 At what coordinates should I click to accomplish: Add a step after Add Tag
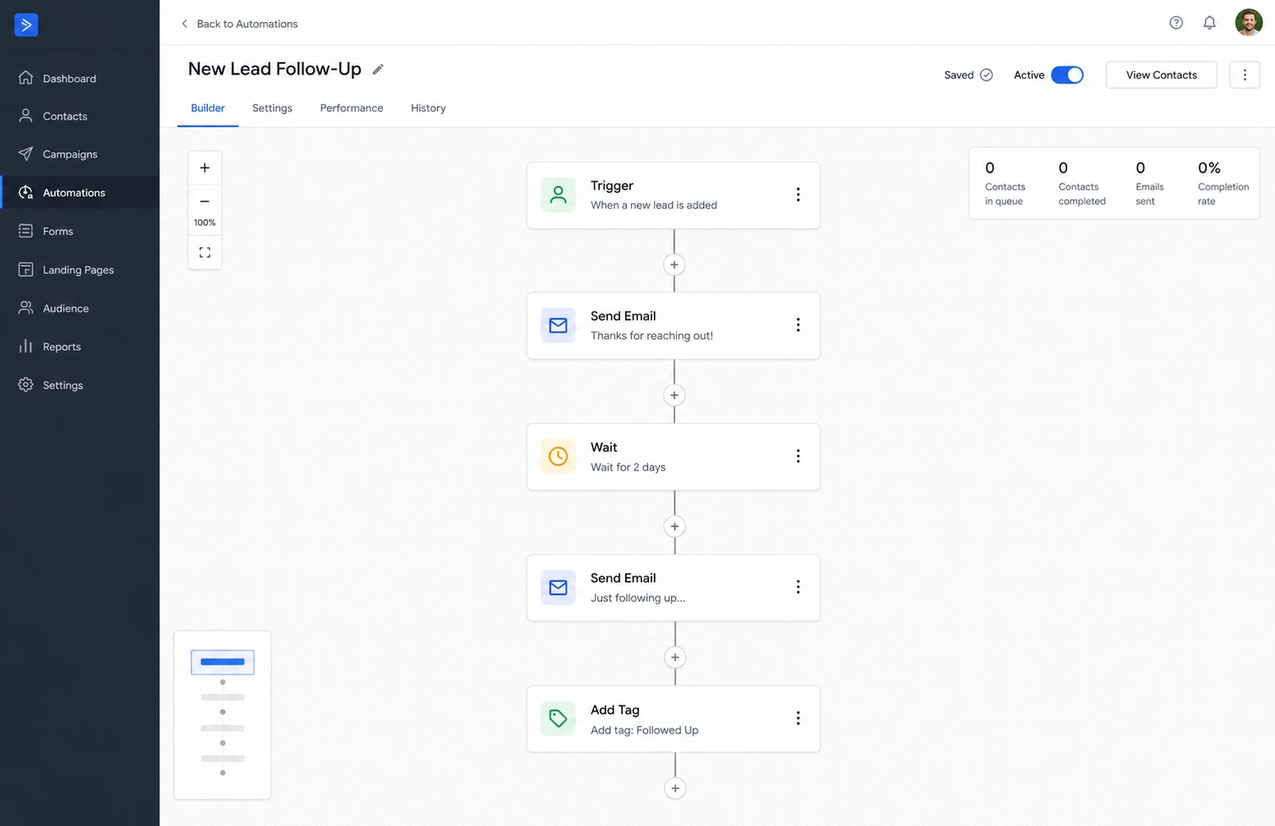[674, 788]
